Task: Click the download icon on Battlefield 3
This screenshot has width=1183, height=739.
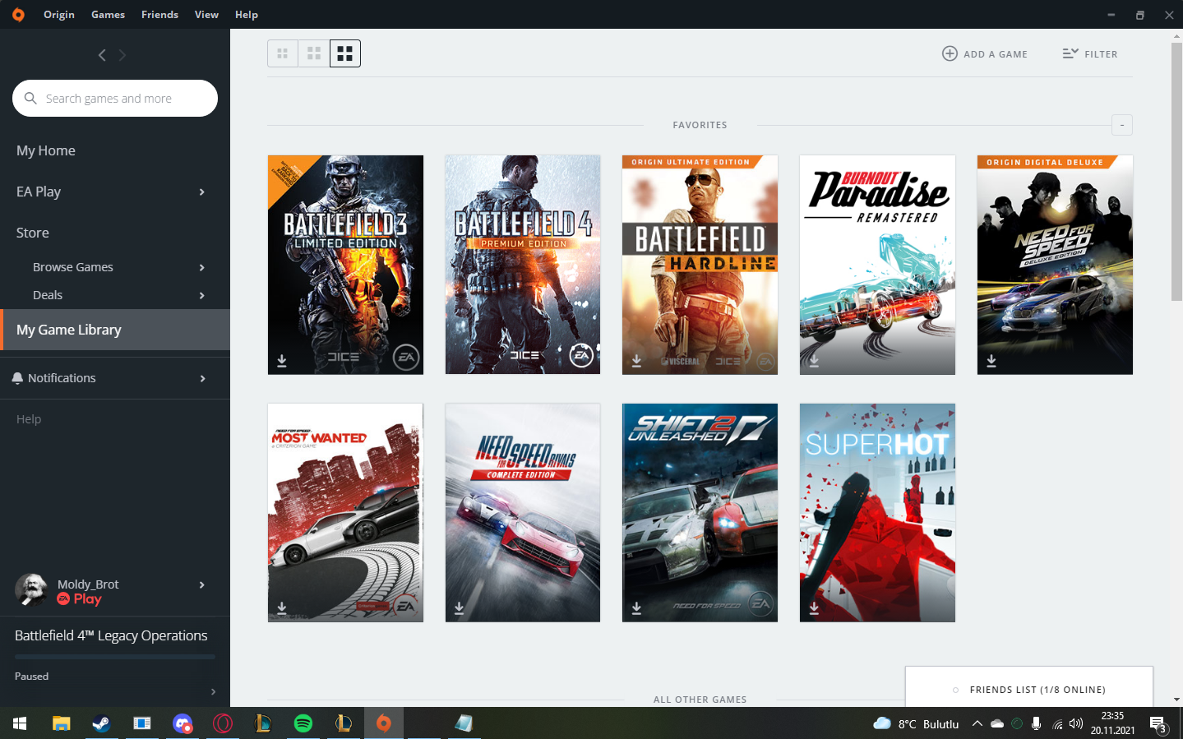Action: pyautogui.click(x=282, y=361)
